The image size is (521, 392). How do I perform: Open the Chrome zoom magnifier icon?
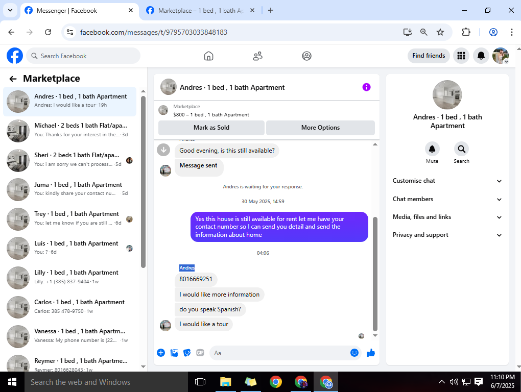pyautogui.click(x=423, y=32)
